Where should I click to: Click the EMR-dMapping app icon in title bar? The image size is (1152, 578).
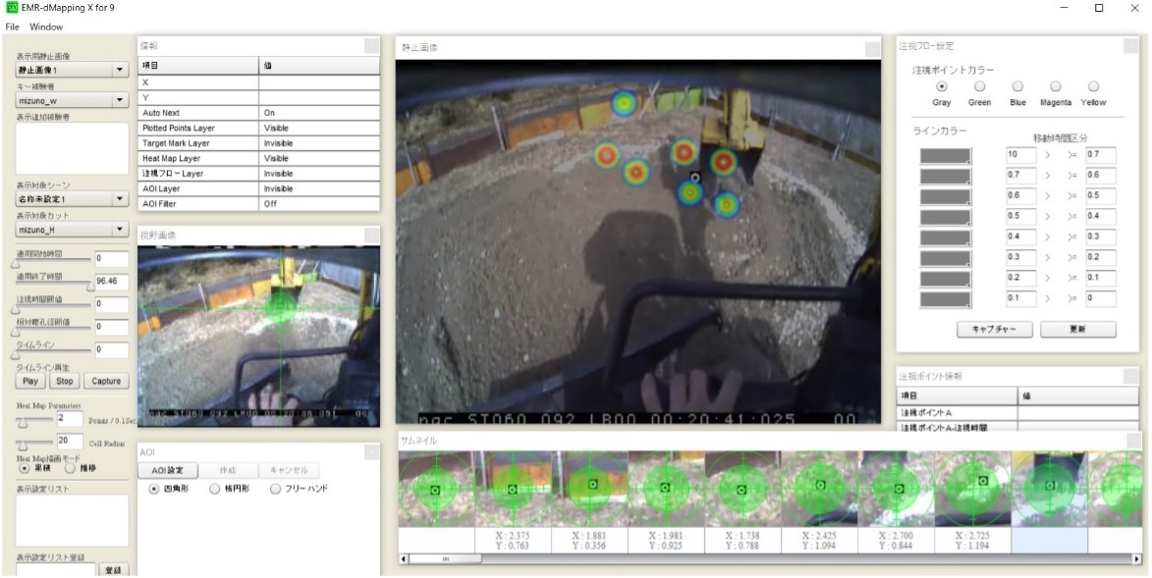12,8
